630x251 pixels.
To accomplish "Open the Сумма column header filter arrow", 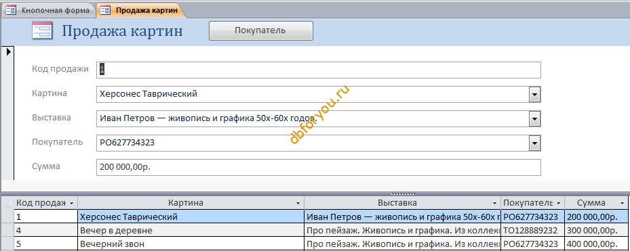I will click(x=622, y=203).
